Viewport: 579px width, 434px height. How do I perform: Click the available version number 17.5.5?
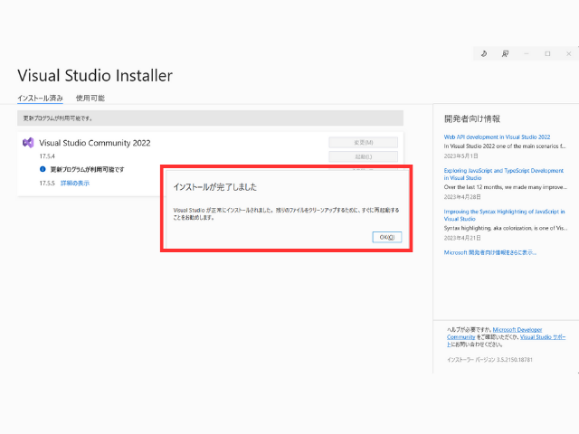pos(47,183)
